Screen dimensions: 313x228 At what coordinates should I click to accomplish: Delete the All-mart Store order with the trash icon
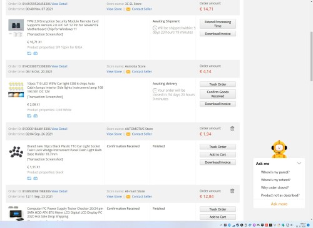(232, 191)
